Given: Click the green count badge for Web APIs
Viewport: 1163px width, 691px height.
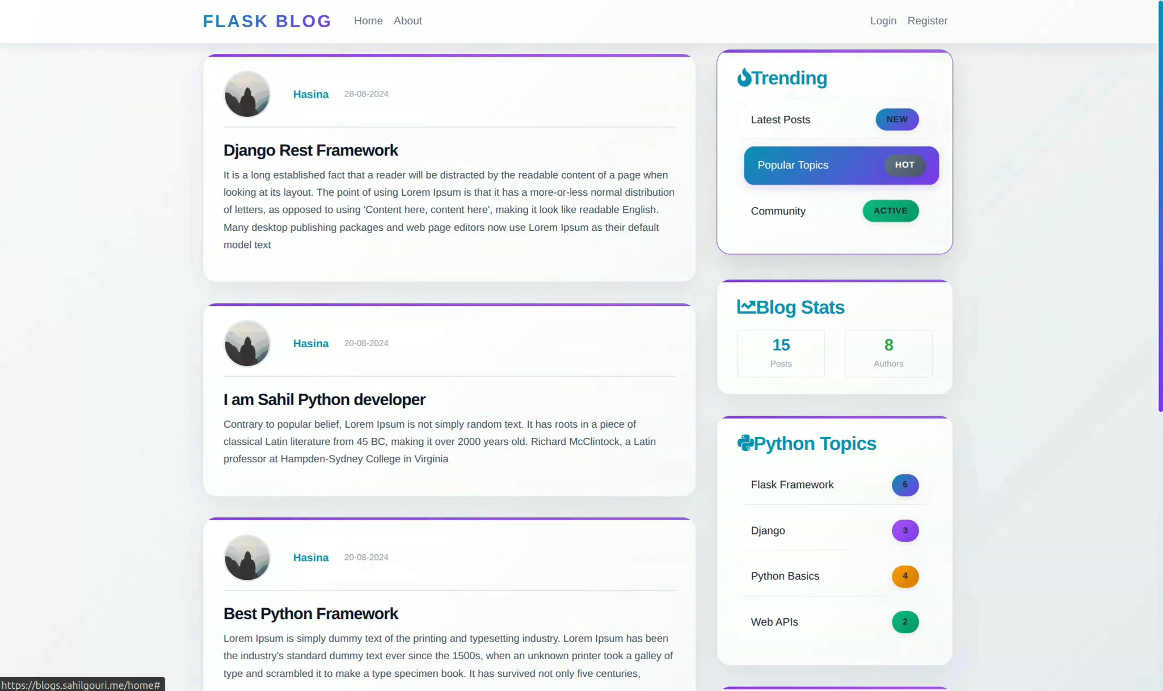Looking at the screenshot, I should (x=905, y=622).
